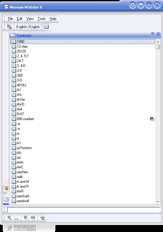
Task: Play pronunciation for 800 number
Action: pyautogui.click(x=152, y=119)
